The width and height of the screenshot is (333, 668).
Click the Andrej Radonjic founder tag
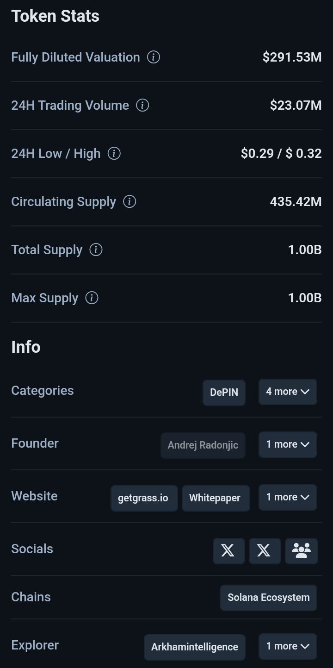click(203, 445)
